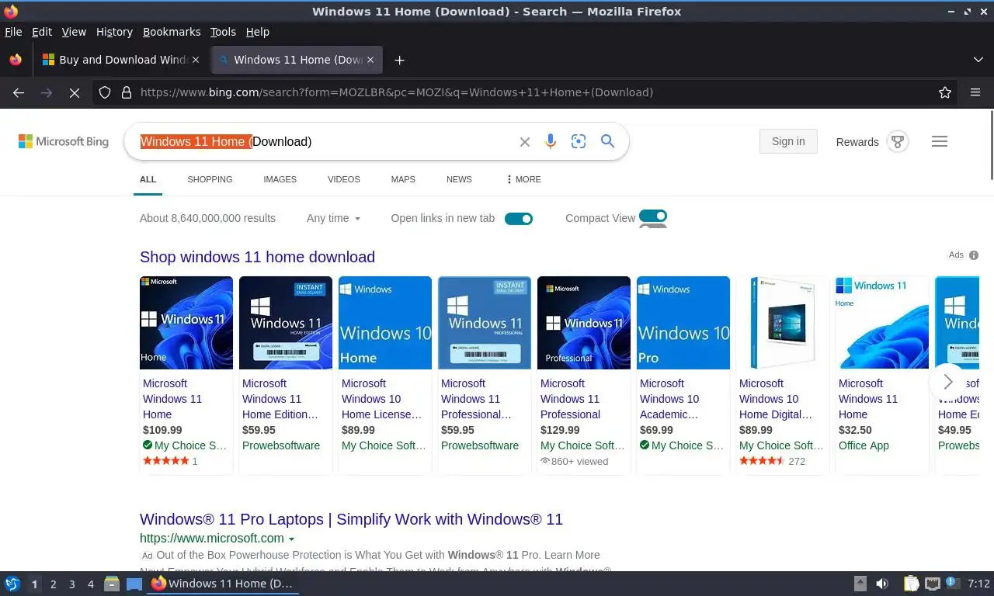
Task: Switch to Buy and Download Windows tab
Action: point(120,60)
